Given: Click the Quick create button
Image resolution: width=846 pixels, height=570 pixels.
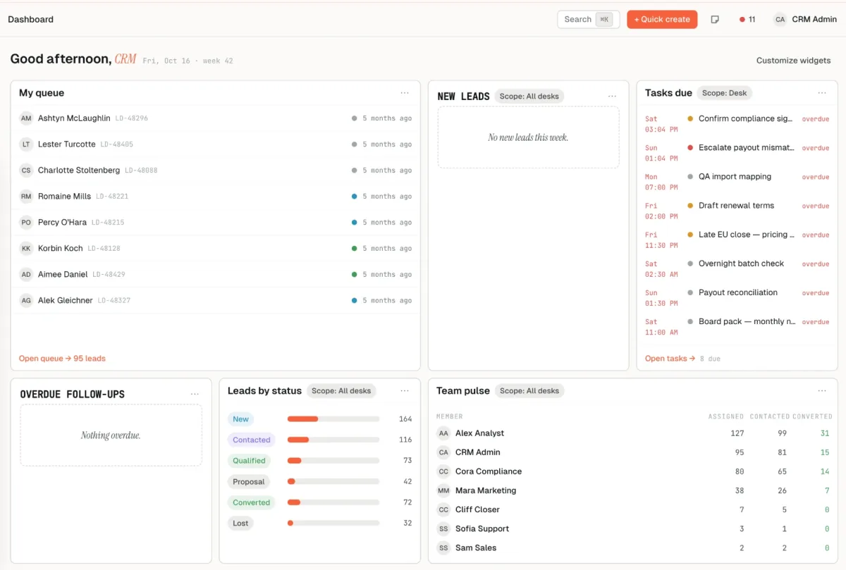Looking at the screenshot, I should [x=662, y=20].
